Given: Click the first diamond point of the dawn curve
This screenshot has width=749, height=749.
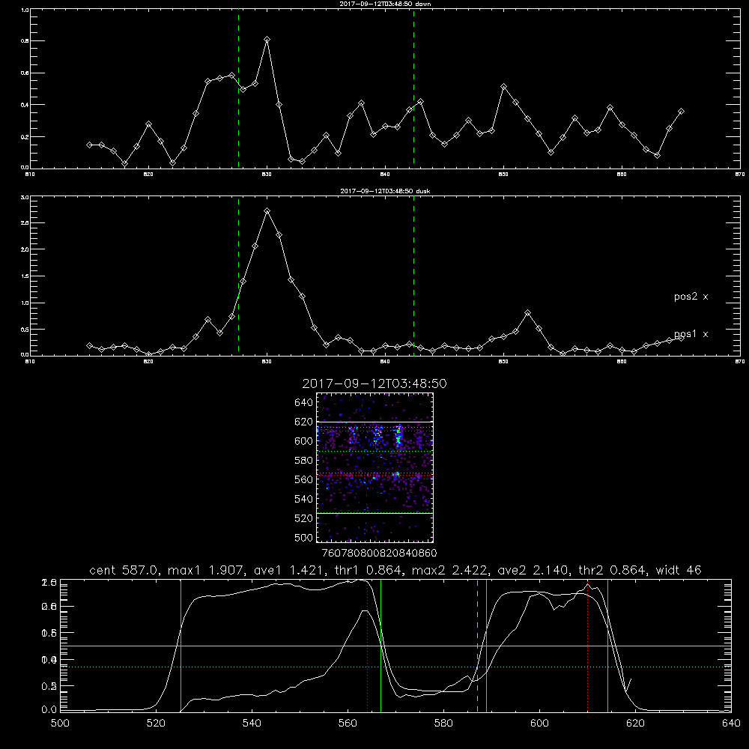Looking at the screenshot, I should [89, 145].
